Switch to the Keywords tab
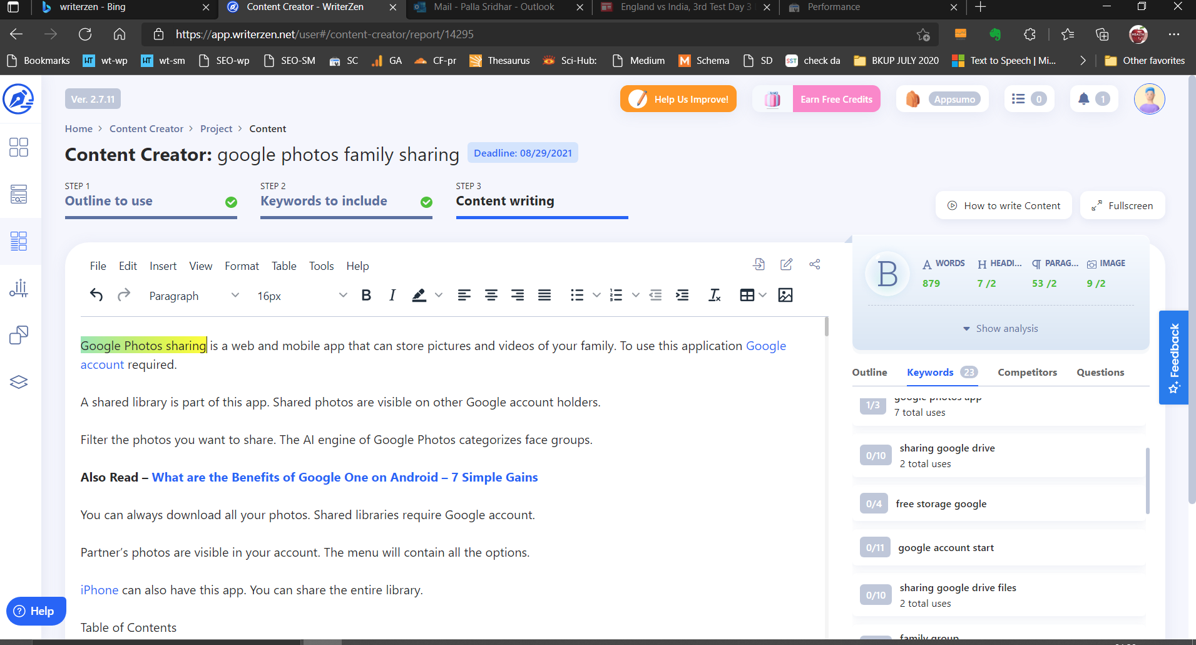 (942, 372)
